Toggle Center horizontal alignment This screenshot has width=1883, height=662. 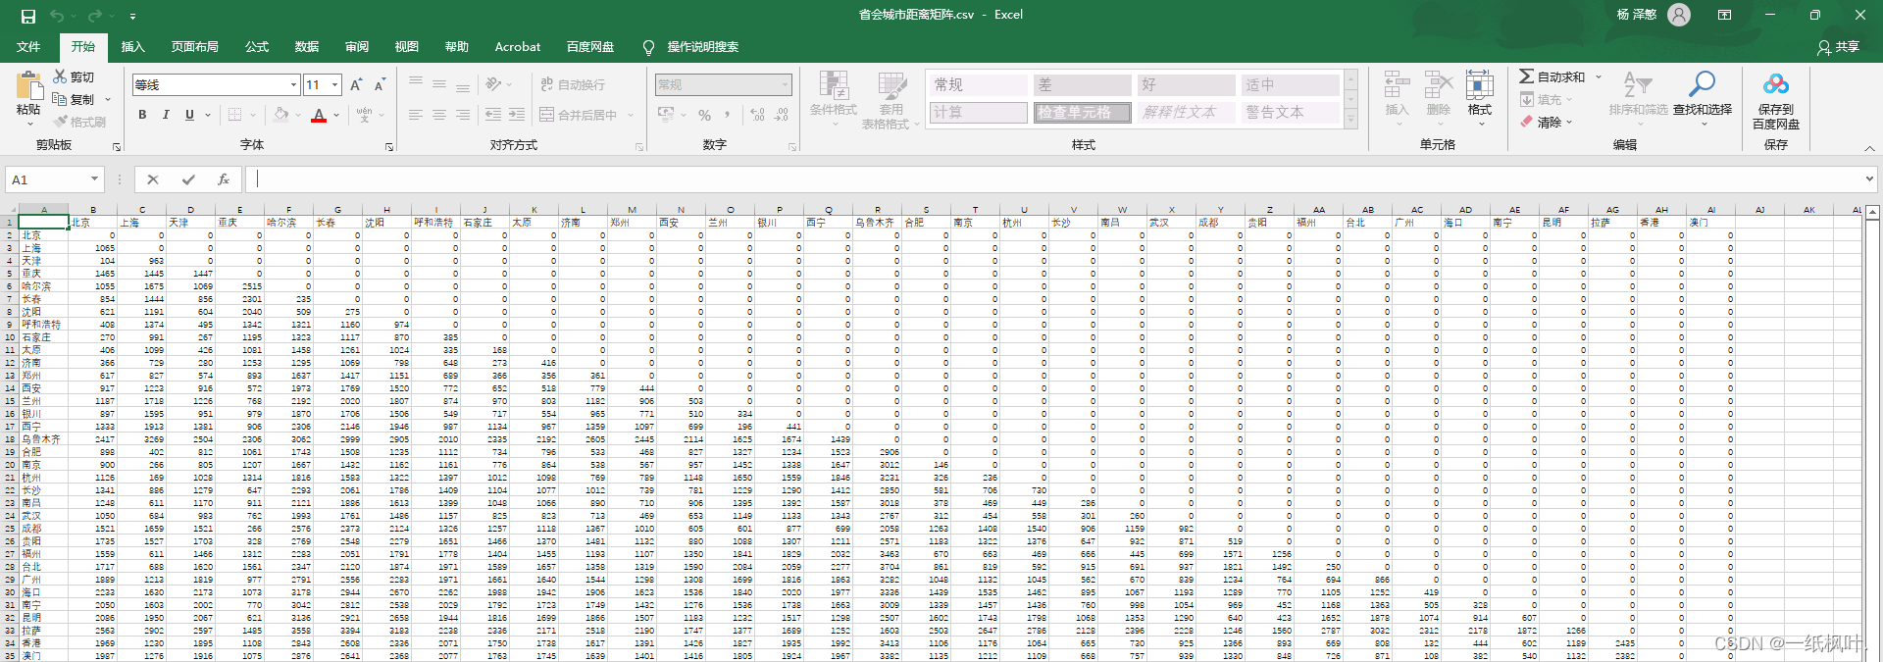(439, 115)
